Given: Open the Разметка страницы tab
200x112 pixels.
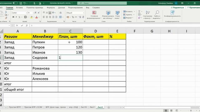Looking at the screenshot, I should coord(35,7).
